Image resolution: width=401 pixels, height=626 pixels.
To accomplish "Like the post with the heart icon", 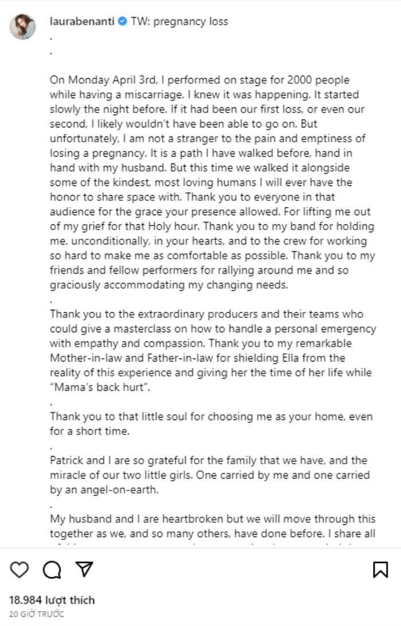I will (19, 570).
